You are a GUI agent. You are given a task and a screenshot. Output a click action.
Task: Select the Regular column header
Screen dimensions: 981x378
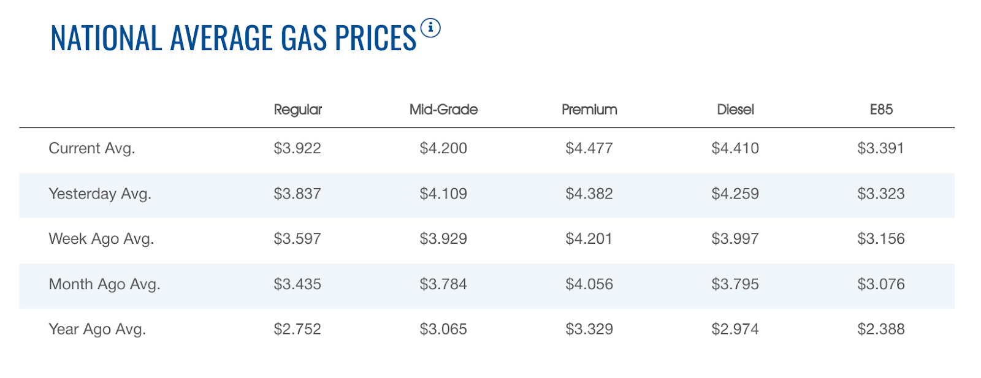click(297, 110)
